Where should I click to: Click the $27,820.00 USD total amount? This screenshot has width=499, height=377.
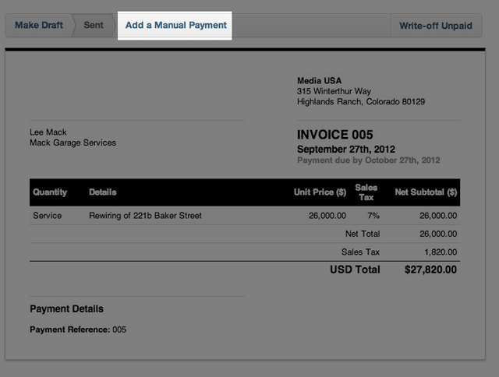tap(430, 270)
